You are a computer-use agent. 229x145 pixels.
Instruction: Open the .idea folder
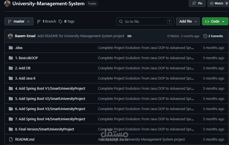pos(19,48)
